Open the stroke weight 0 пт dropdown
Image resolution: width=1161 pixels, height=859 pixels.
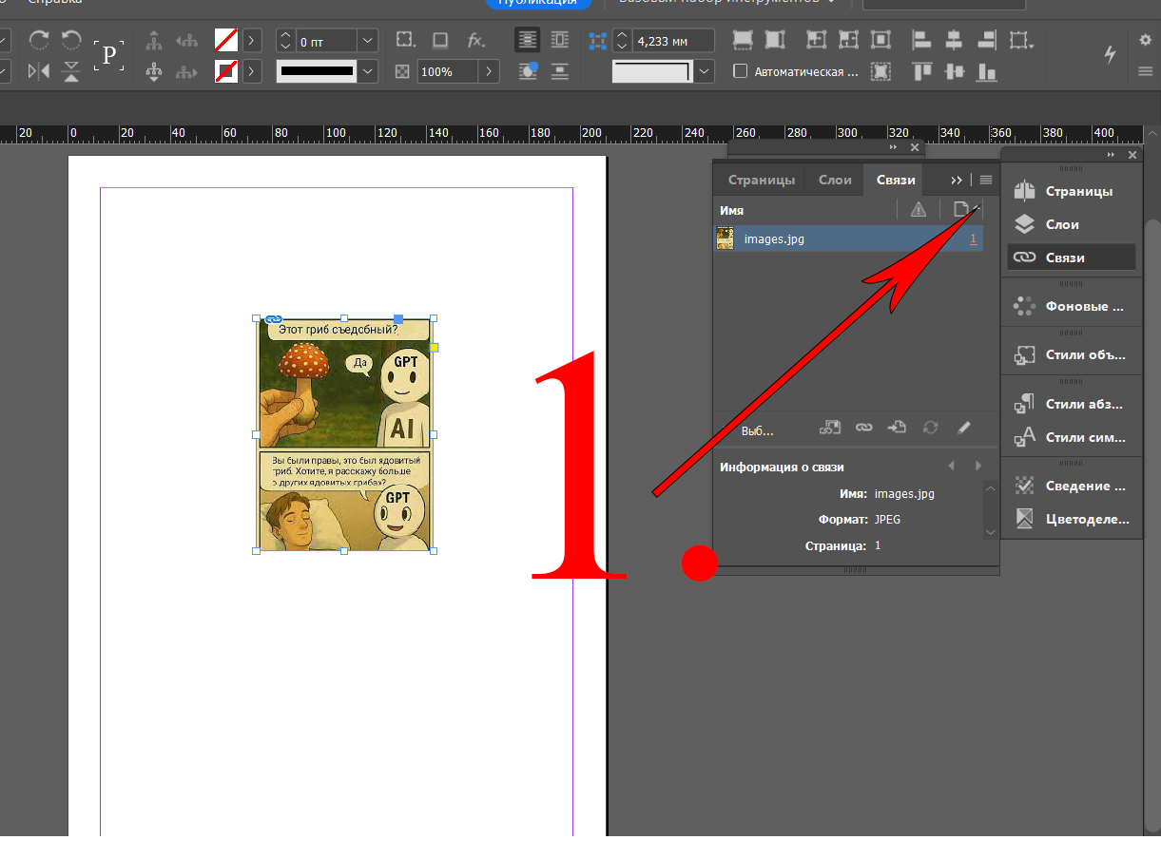click(x=368, y=41)
